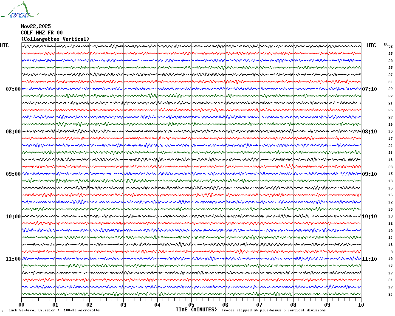
Task: Click the Traces clipped at plus/minus note
Action: (x=274, y=310)
